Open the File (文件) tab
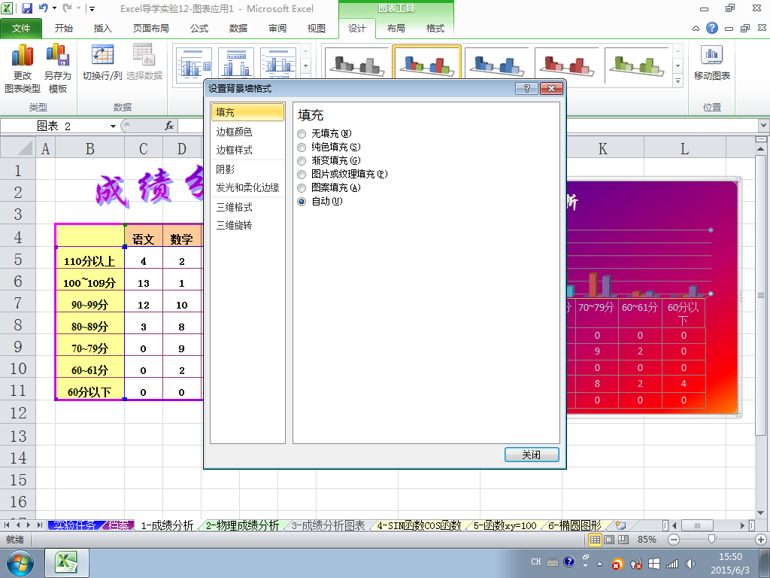 tap(20, 29)
